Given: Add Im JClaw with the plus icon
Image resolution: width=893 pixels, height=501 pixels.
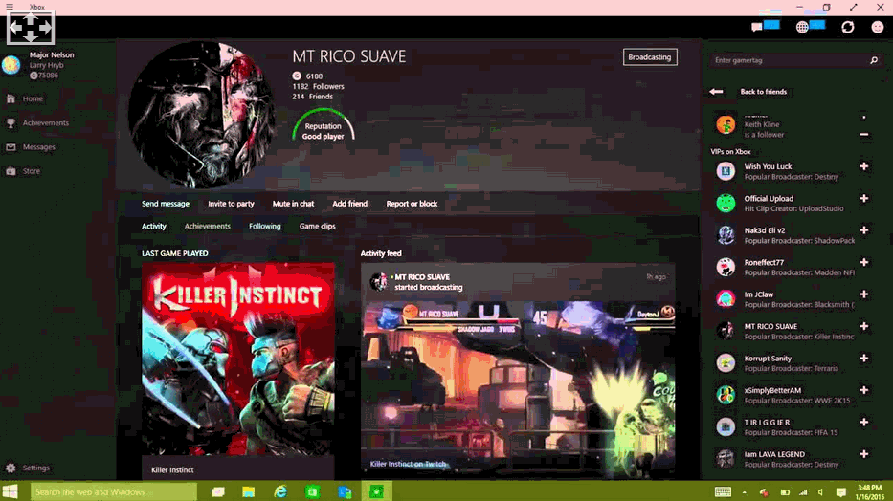Looking at the screenshot, I should pyautogui.click(x=864, y=294).
